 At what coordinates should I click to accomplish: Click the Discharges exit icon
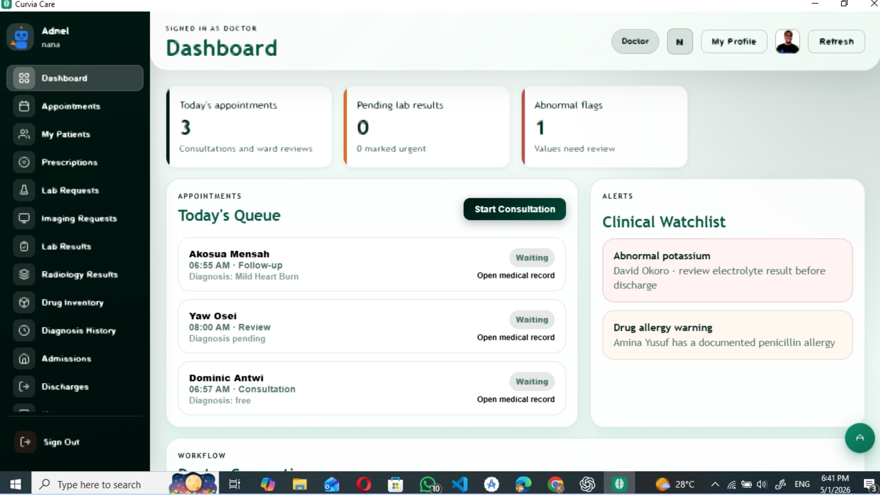24,387
